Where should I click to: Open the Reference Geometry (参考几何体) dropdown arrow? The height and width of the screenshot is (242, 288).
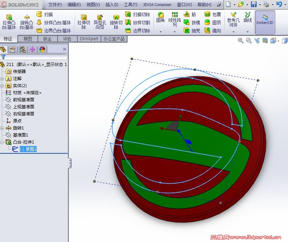pos(233,32)
